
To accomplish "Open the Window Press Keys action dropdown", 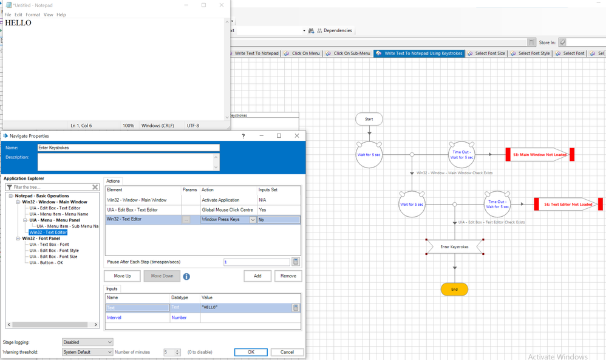I will coord(253,220).
